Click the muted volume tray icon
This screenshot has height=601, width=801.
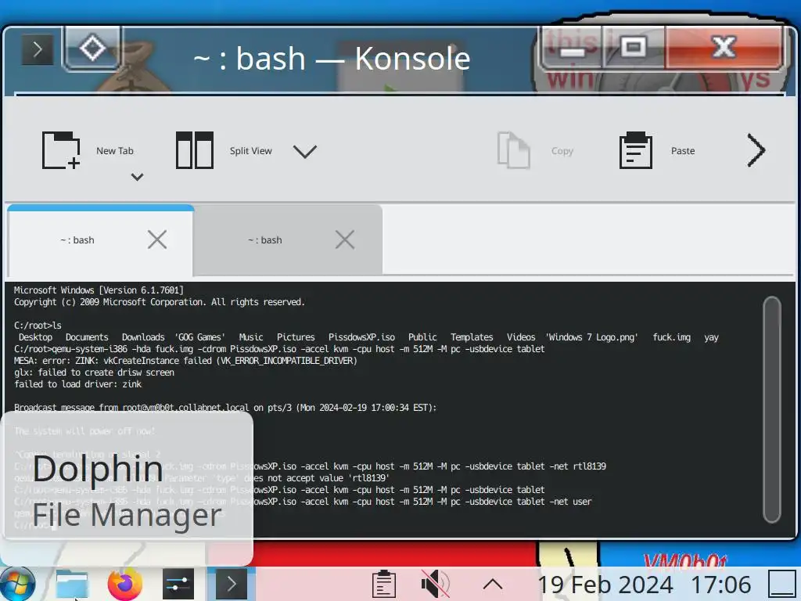coord(435,584)
